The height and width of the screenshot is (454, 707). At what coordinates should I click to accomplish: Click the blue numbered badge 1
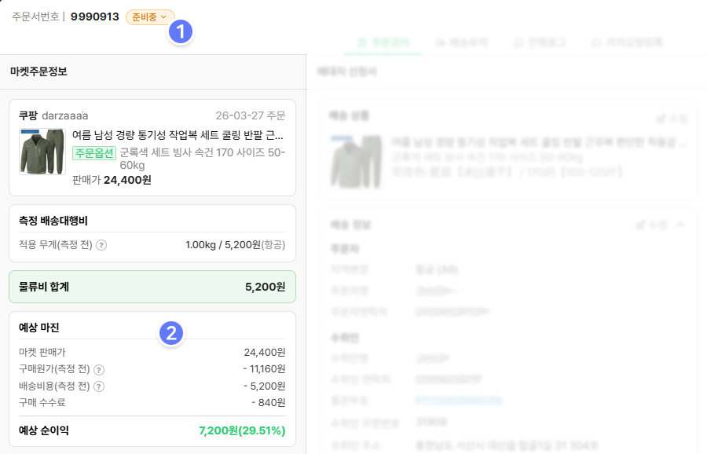tap(181, 32)
